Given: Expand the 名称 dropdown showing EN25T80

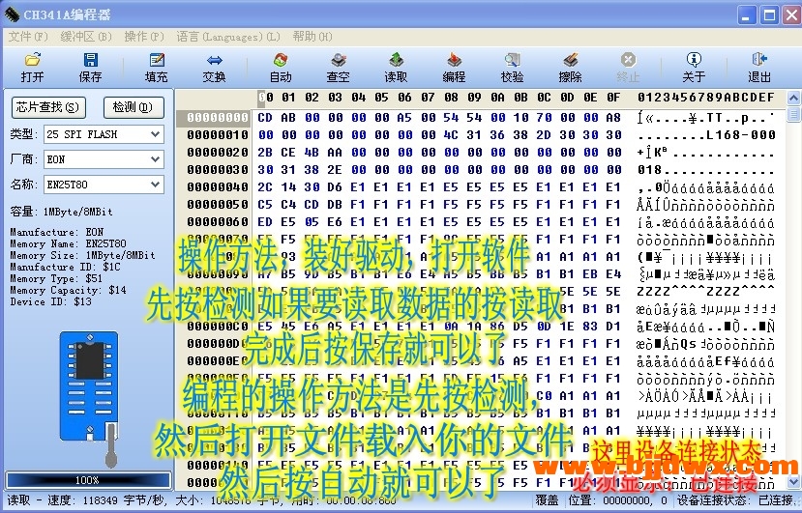Looking at the screenshot, I should tap(155, 185).
